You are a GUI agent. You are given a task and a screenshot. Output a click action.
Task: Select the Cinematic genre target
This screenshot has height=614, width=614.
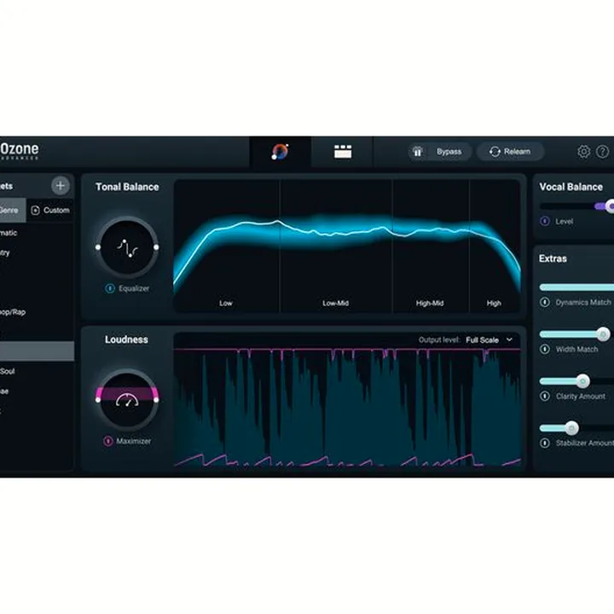point(37,233)
